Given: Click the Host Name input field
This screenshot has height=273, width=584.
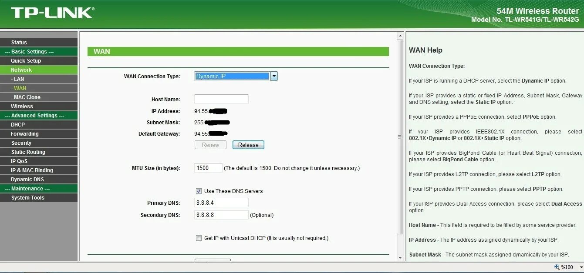Looking at the screenshot, I should [221, 99].
